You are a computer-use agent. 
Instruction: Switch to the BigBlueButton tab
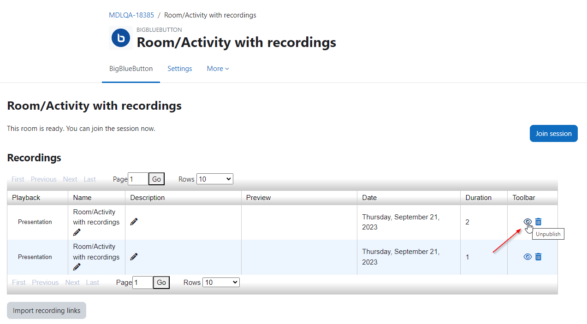pos(131,69)
